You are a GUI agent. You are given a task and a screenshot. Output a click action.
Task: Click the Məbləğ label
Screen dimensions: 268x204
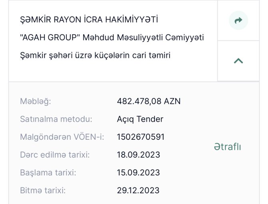[36, 101]
